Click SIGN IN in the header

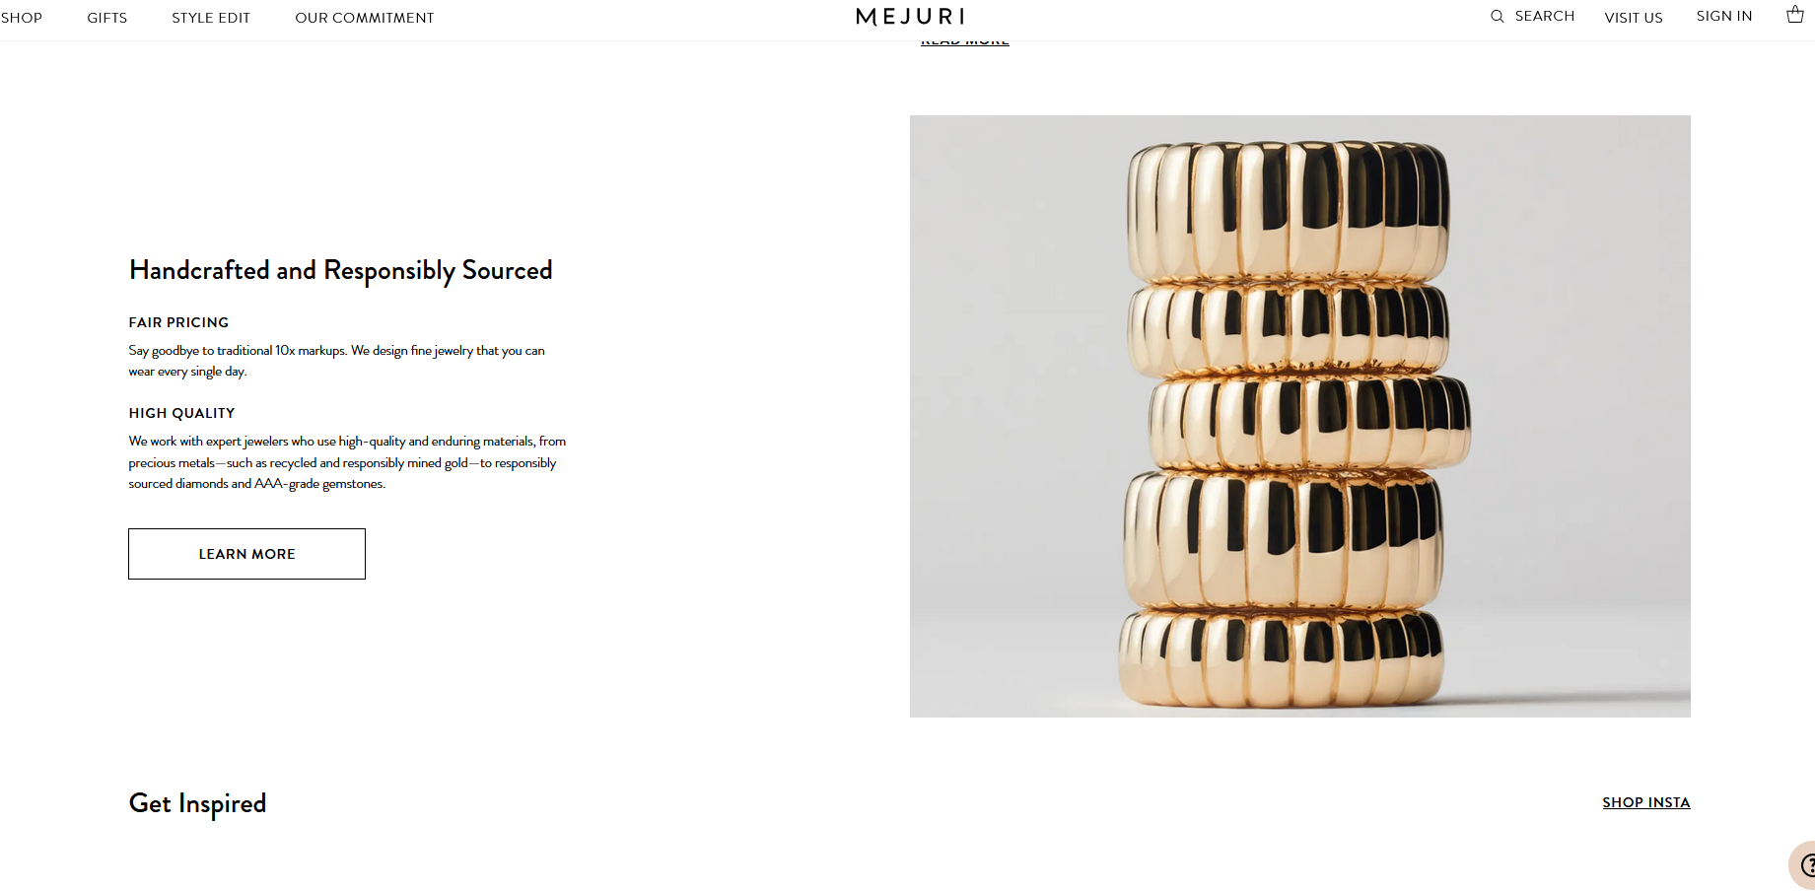point(1724,17)
